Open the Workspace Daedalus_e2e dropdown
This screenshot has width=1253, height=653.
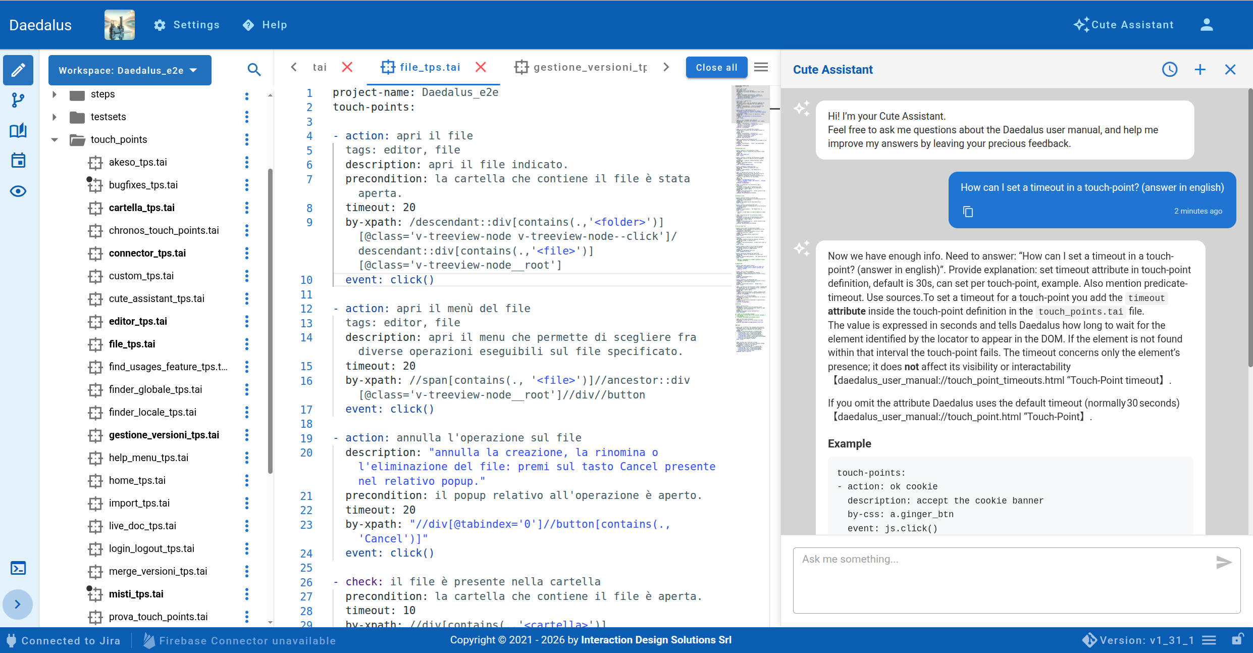130,70
